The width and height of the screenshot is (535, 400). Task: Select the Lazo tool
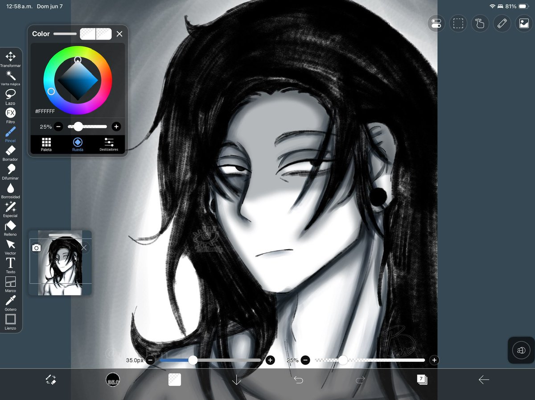point(10,97)
